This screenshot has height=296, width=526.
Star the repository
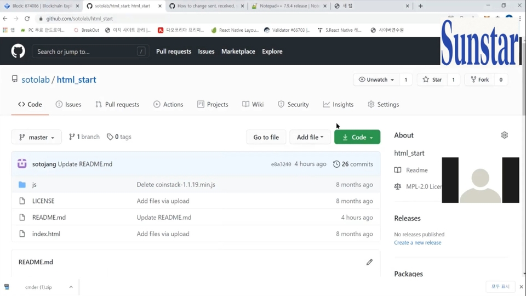(432, 79)
